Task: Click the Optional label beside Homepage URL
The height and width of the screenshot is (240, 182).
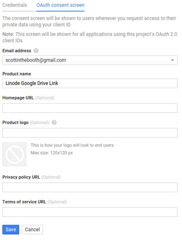Action: tap(45, 97)
